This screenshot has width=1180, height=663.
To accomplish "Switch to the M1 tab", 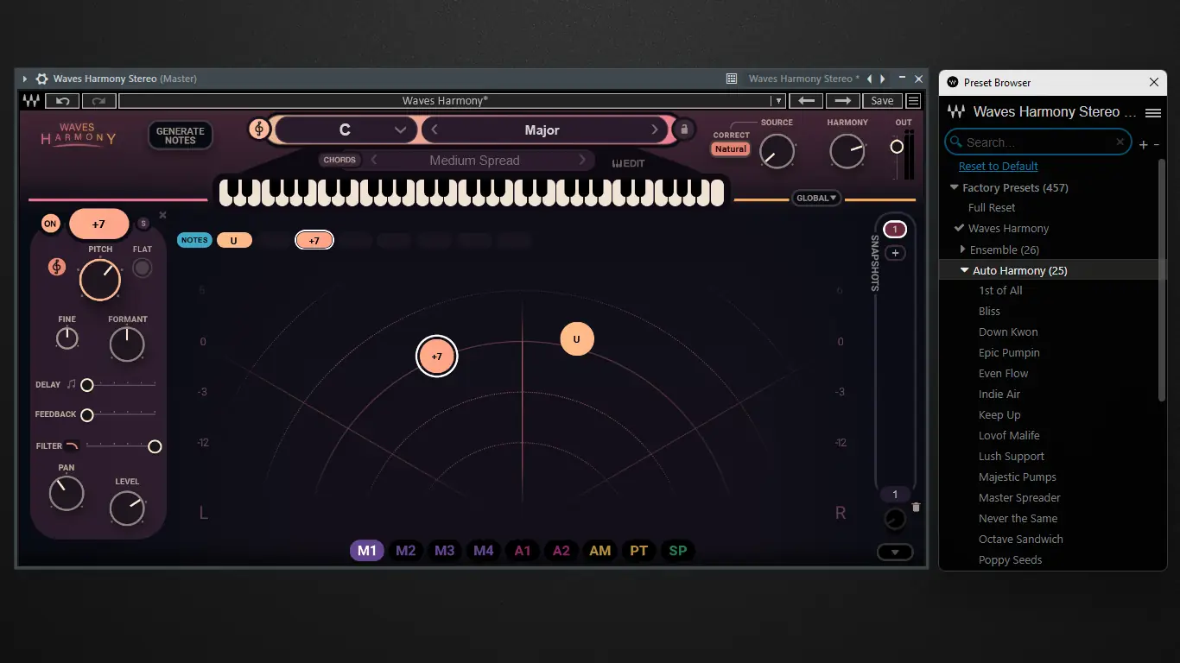I will [367, 551].
